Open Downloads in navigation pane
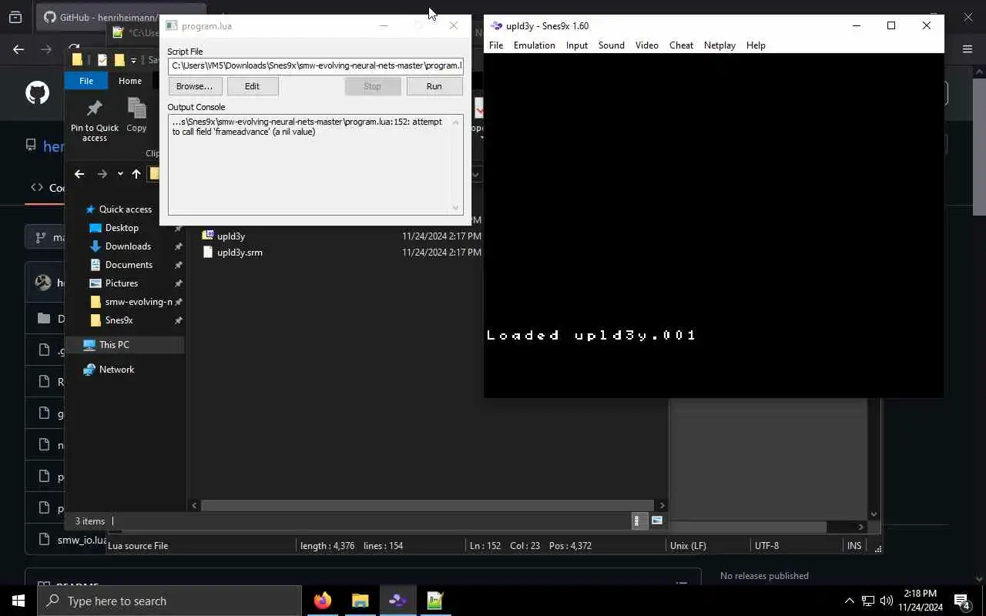Viewport: 986px width, 616px height. 127,246
